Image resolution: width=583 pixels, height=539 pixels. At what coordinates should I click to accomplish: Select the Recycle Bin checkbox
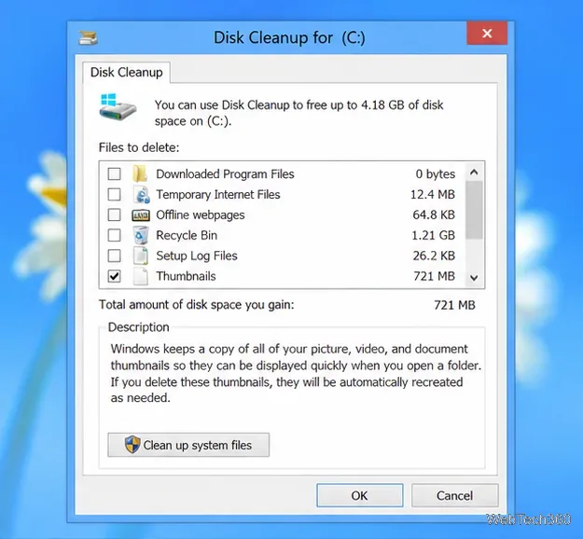tap(114, 235)
